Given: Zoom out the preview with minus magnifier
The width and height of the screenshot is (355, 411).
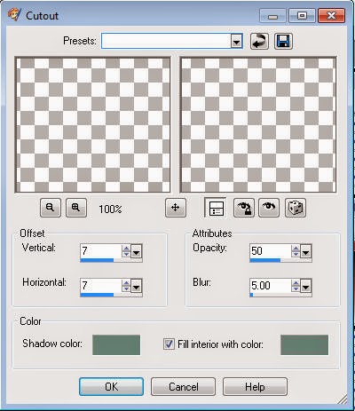Looking at the screenshot, I should coord(51,208).
